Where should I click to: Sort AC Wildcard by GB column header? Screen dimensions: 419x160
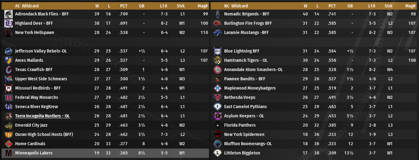tap(142, 6)
